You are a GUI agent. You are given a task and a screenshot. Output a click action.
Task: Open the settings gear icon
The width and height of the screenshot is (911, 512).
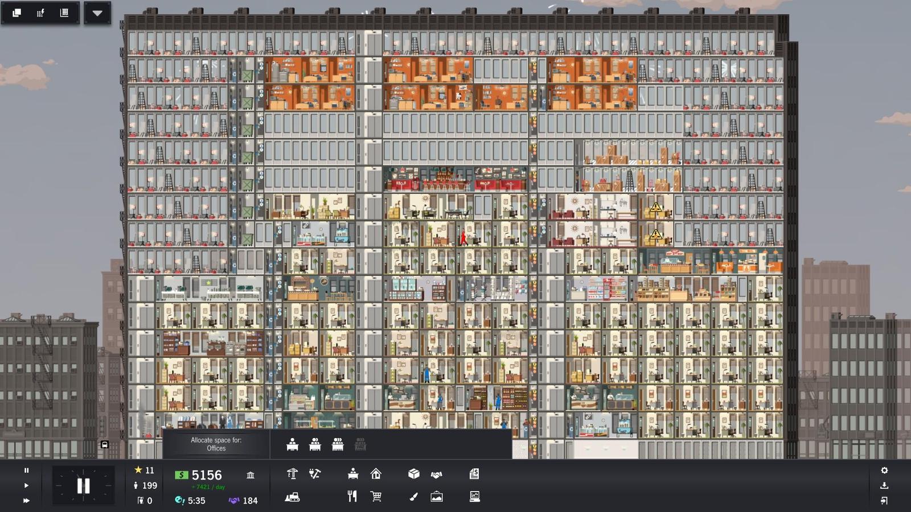(884, 470)
